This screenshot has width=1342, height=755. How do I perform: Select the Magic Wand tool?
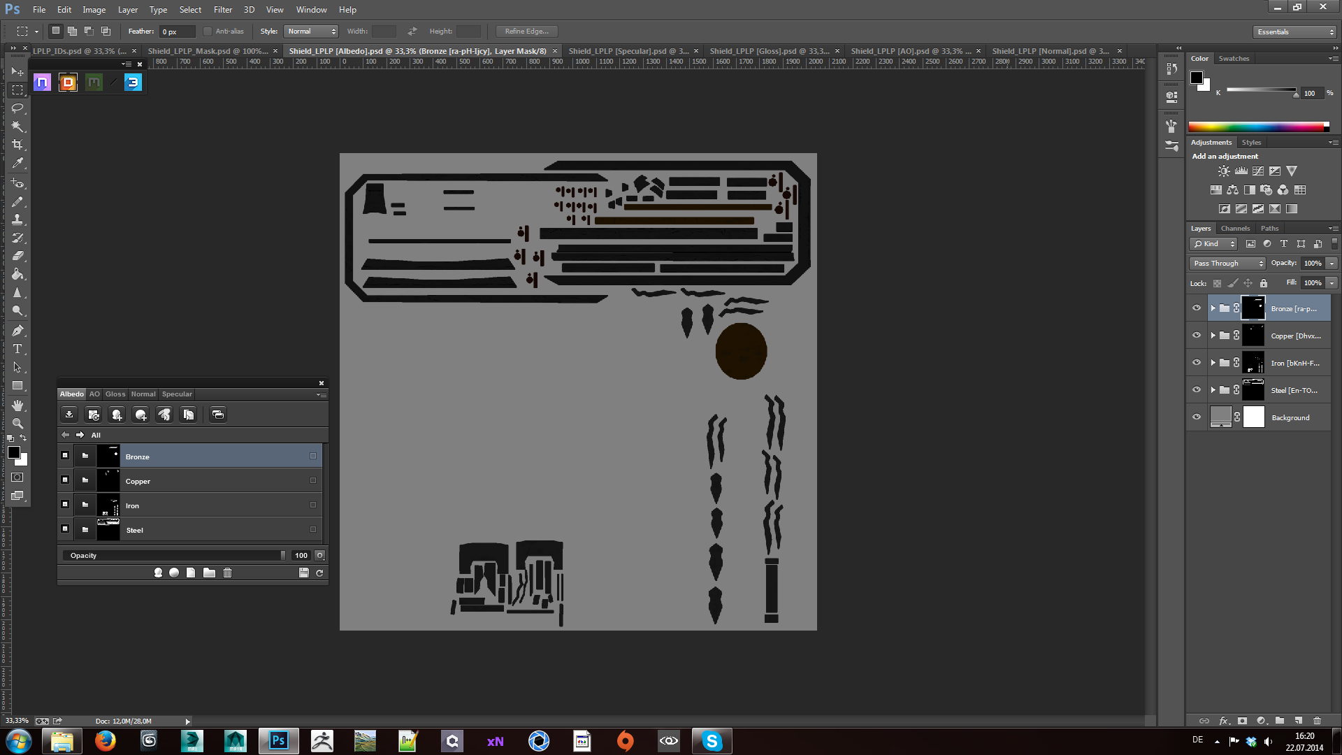(17, 127)
